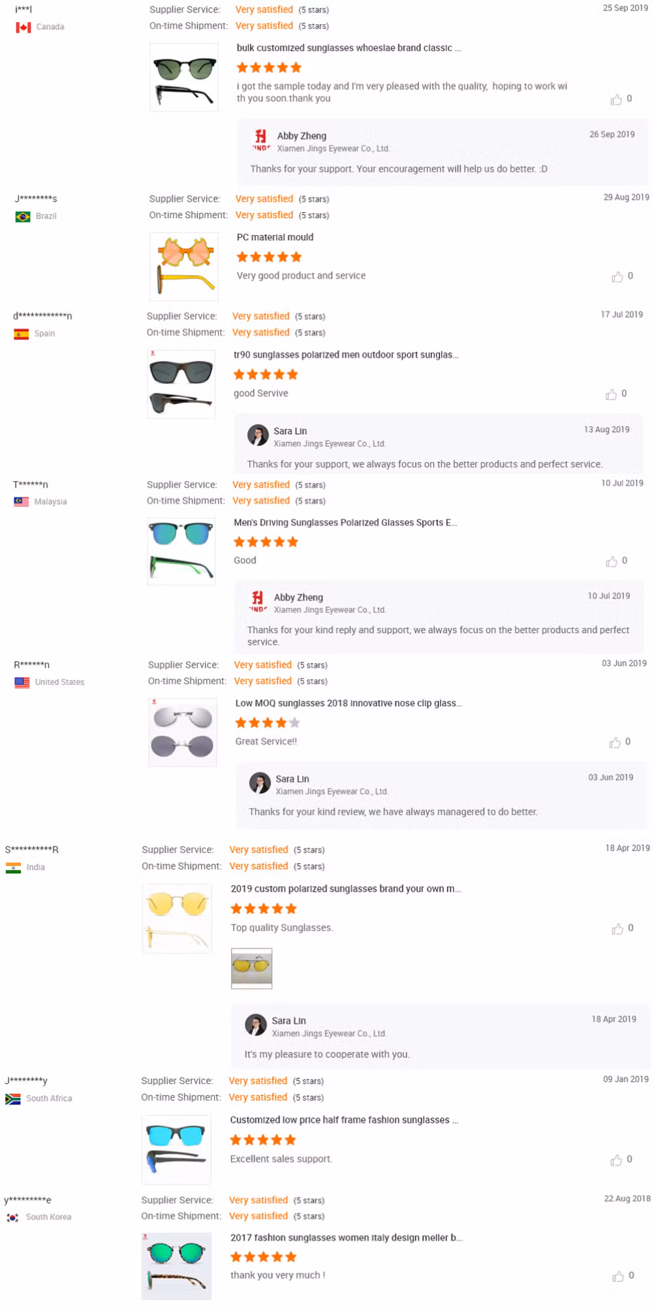This screenshot has height=1308, width=654.
Task: Thumbs-up the 'Top quality Sunglasses' review
Action: coord(617,929)
